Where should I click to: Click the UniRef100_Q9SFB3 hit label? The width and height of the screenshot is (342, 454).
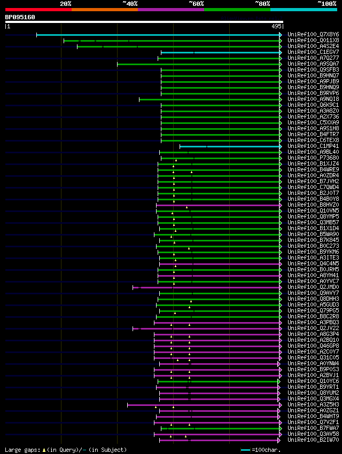313,69
